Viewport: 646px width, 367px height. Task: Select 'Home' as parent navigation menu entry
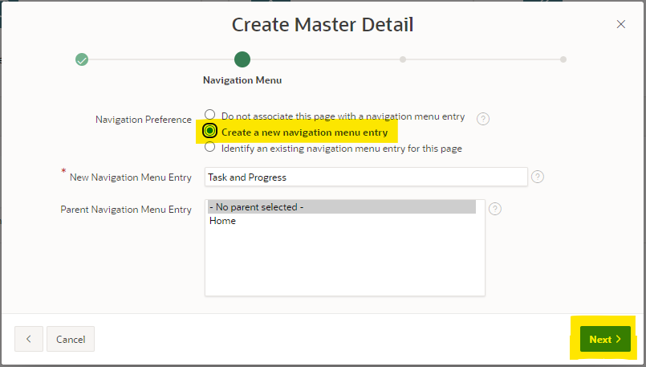tap(223, 221)
